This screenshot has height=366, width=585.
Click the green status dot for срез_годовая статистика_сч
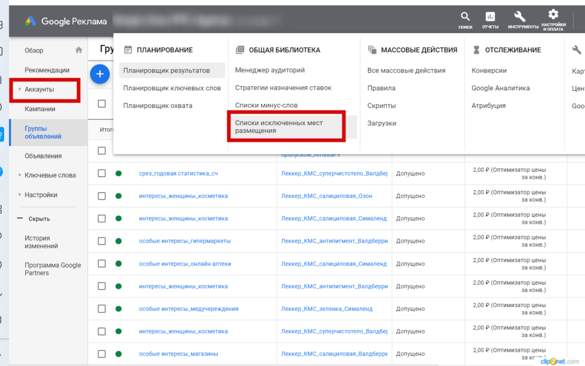[118, 174]
